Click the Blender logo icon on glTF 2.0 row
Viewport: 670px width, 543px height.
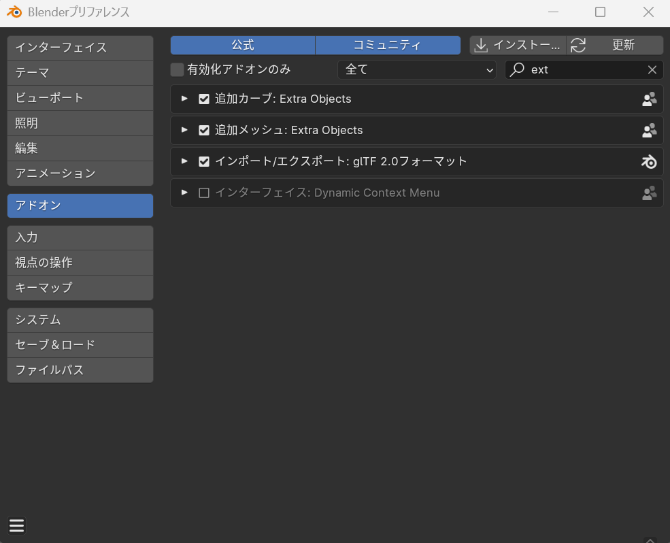pyautogui.click(x=649, y=162)
